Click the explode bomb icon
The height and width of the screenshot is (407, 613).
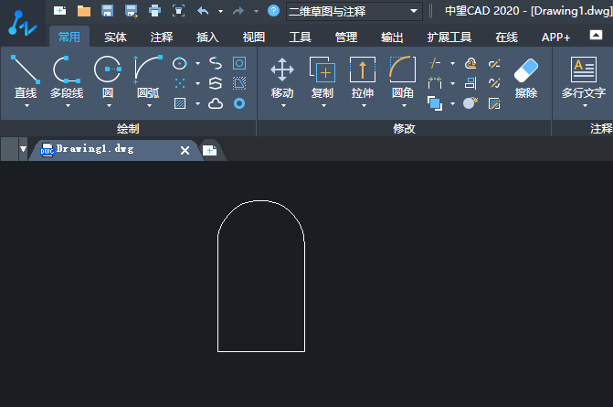click(470, 103)
